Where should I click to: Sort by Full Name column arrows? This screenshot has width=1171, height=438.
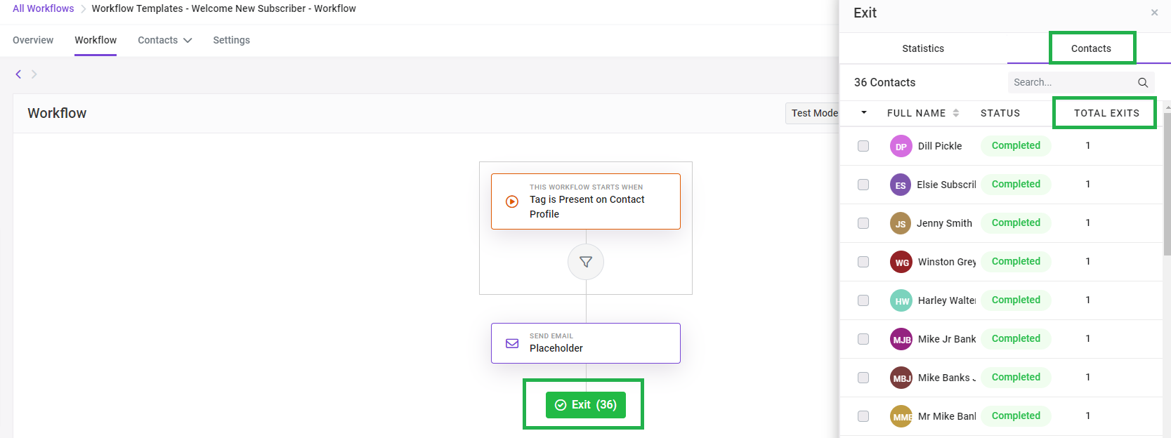pyautogui.click(x=956, y=113)
